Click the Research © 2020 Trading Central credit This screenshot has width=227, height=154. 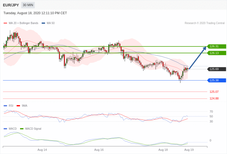point(205,23)
